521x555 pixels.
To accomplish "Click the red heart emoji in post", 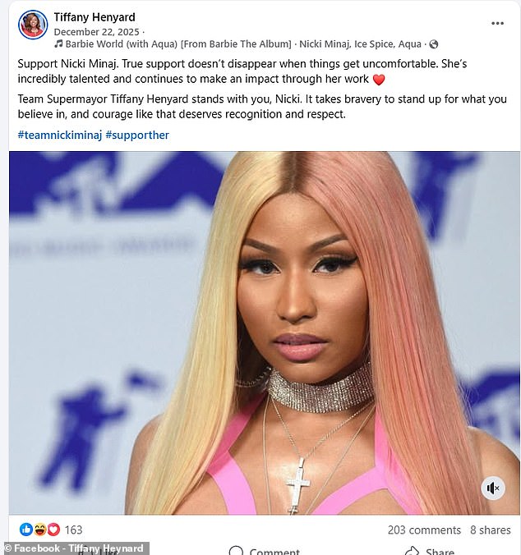I will click(x=379, y=80).
